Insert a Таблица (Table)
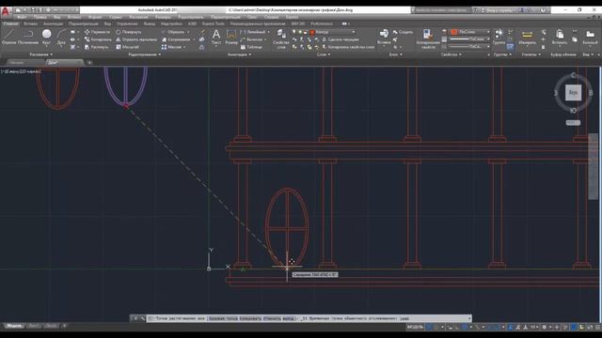Viewport: 602px width, 338px height. [x=251, y=47]
